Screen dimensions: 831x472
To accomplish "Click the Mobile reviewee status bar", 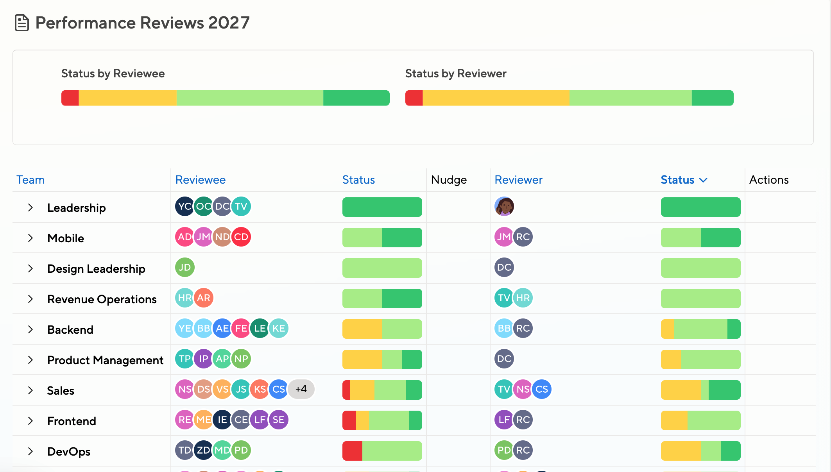I will tap(382, 238).
